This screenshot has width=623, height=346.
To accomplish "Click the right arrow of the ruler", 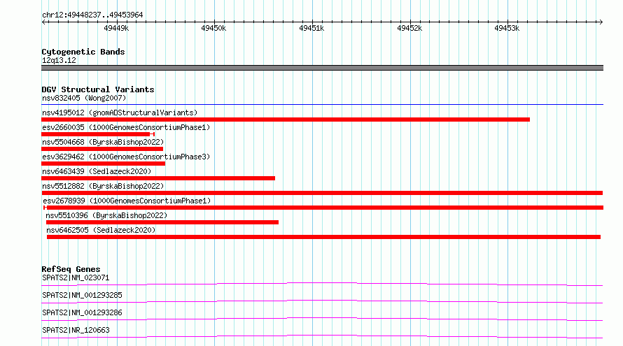I will 601,22.
